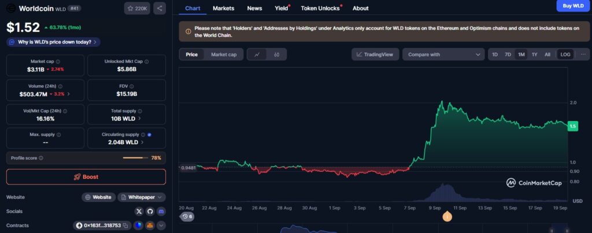Image resolution: width=592 pixels, height=233 pixels.
Task: Expand the Whitepaper dropdown
Action: [x=142, y=197]
